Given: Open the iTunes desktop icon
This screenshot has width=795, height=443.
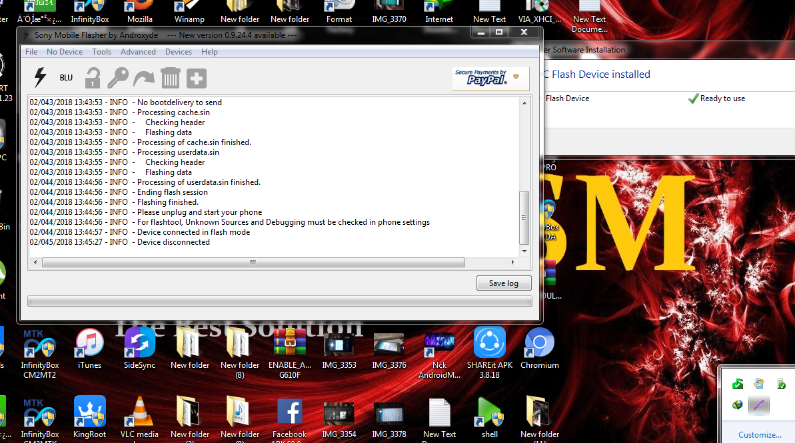Looking at the screenshot, I should pos(90,349).
